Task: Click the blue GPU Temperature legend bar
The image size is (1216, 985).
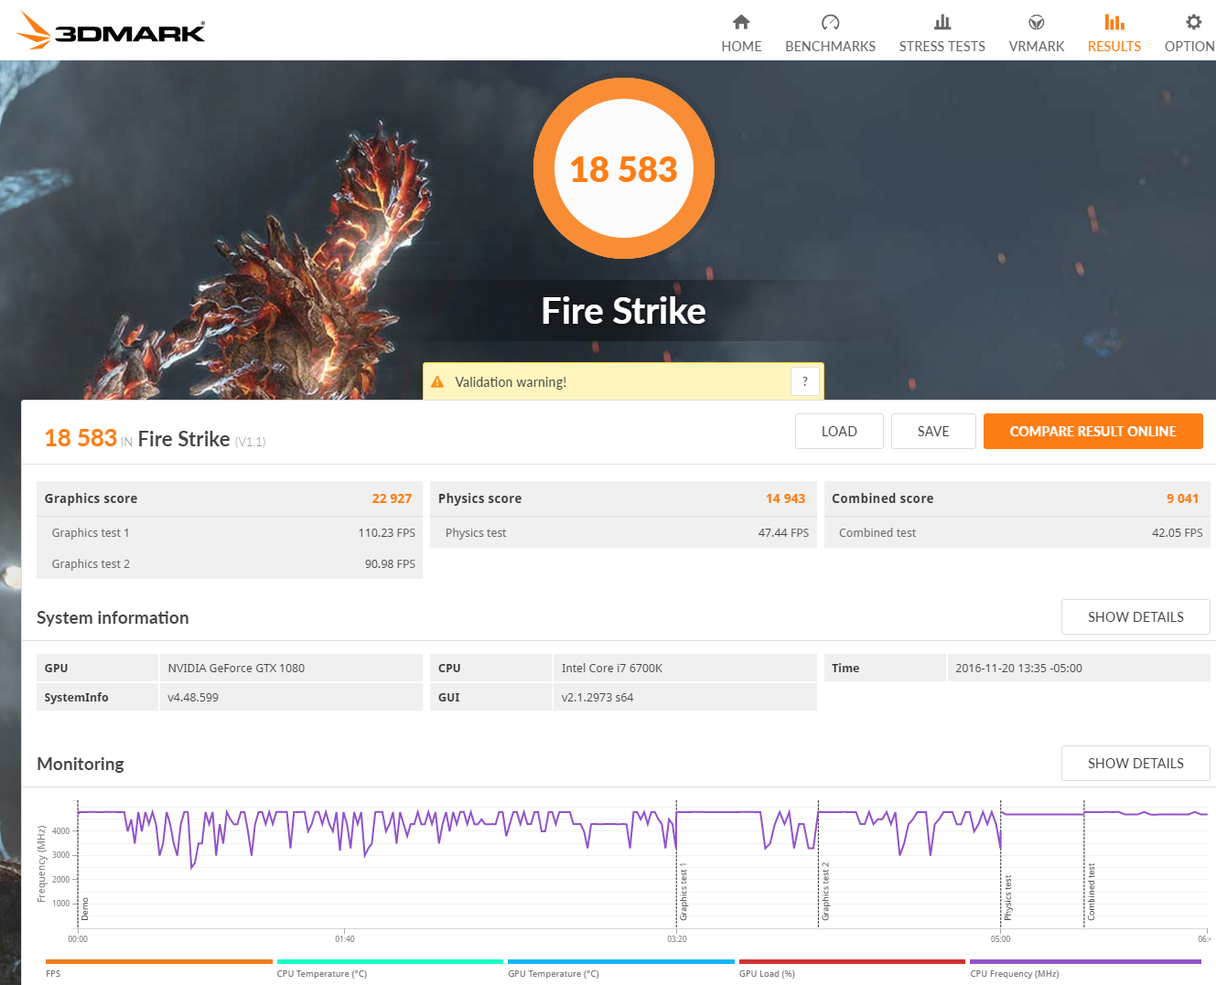Action: pos(621,961)
